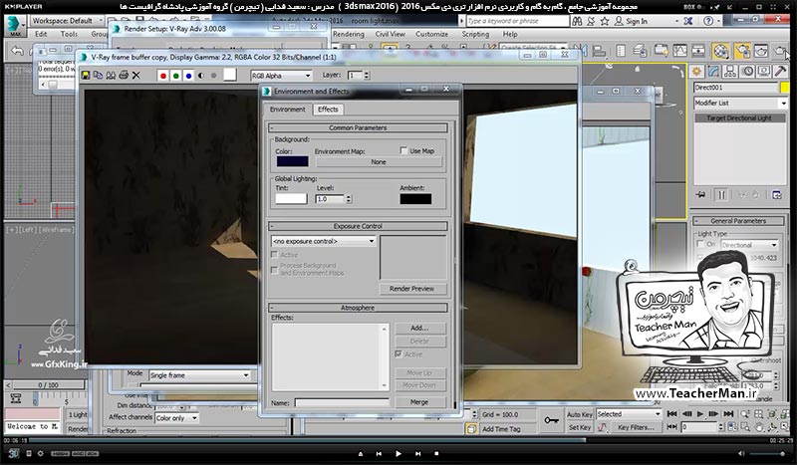Click Sign In in the title bar
Screen dimensions: 797x465
pyautogui.click(x=637, y=21)
